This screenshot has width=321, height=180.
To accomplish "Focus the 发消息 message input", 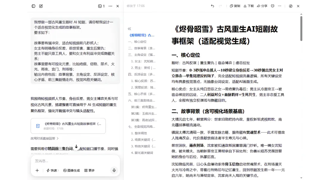I will point(75,161).
